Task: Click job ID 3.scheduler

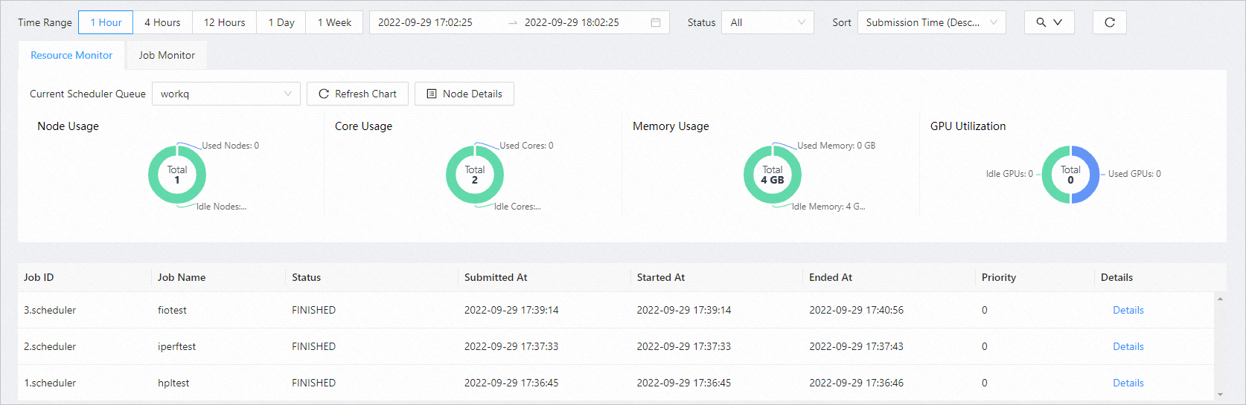Action: coord(50,310)
